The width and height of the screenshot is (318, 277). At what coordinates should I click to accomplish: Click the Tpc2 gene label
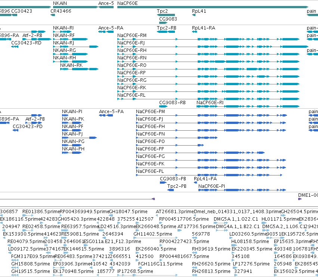[162, 11]
